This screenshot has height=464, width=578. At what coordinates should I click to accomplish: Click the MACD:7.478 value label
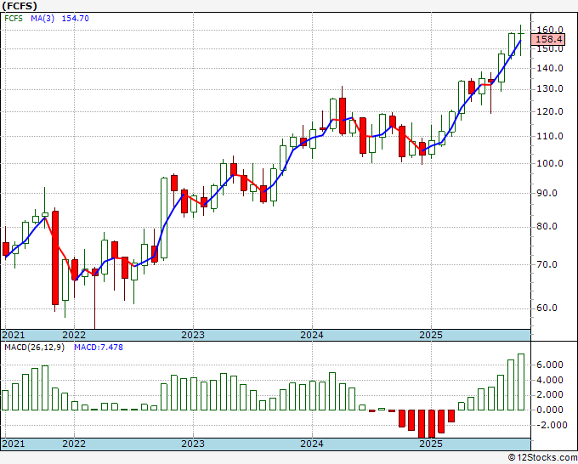[99, 348]
